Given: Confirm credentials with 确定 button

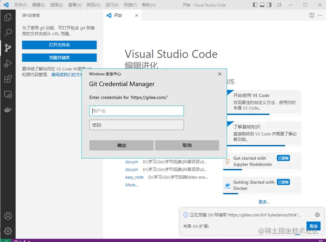Looking at the screenshot, I should 121,145.
